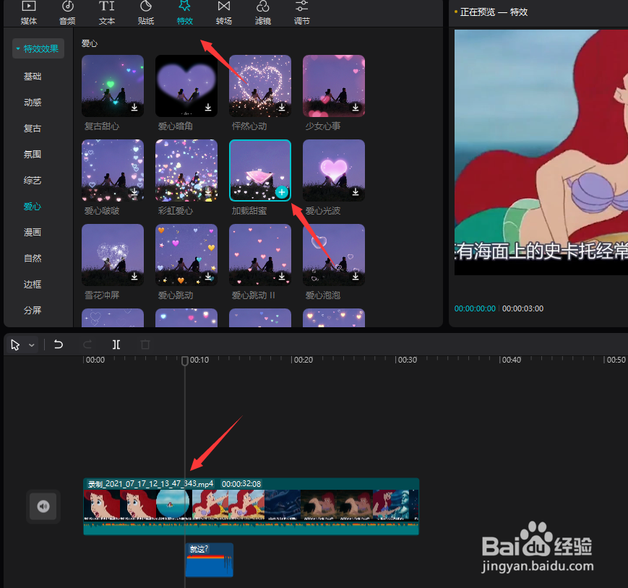Screen dimensions: 628x588
Task: Preview the 爱心跳动 II effect thumbnail
Action: click(x=260, y=255)
